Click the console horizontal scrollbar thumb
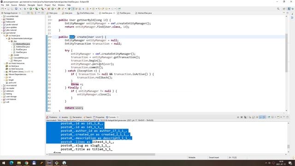295x166 pixels. [x=101, y=154]
